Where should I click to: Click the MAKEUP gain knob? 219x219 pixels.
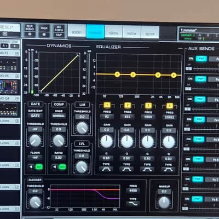coord(164,203)
